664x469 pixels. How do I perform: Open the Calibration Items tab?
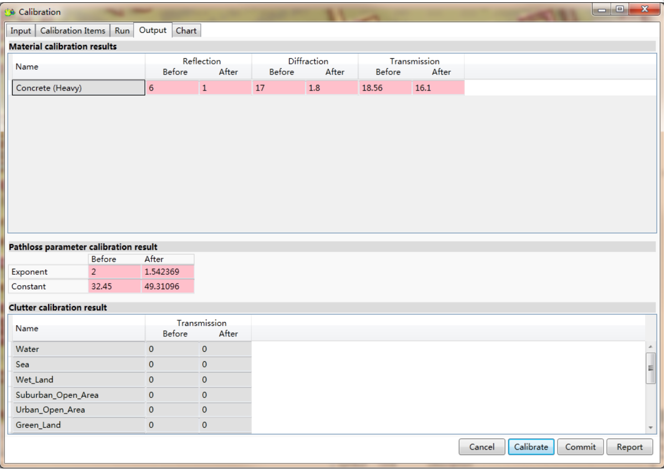click(73, 31)
